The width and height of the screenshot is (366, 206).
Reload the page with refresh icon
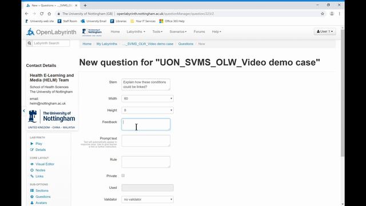42,14
